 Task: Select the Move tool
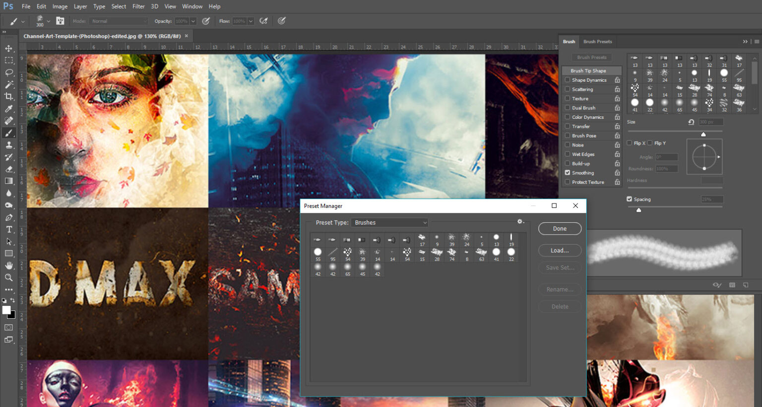[x=9, y=49]
